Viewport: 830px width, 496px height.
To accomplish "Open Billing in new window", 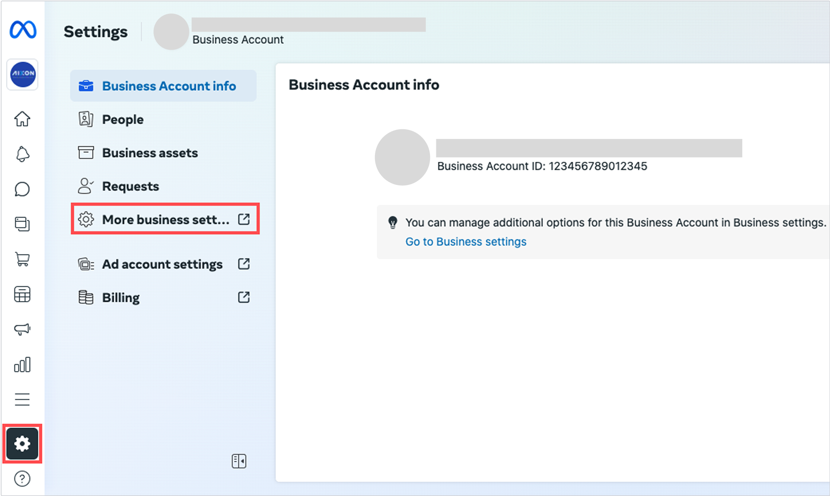I will (x=243, y=297).
